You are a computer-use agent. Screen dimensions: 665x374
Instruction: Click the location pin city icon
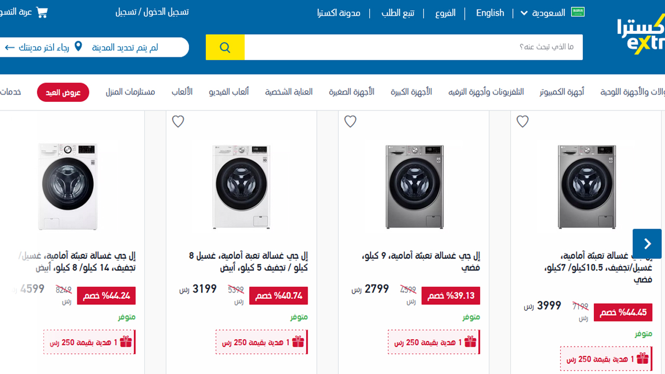coord(78,47)
